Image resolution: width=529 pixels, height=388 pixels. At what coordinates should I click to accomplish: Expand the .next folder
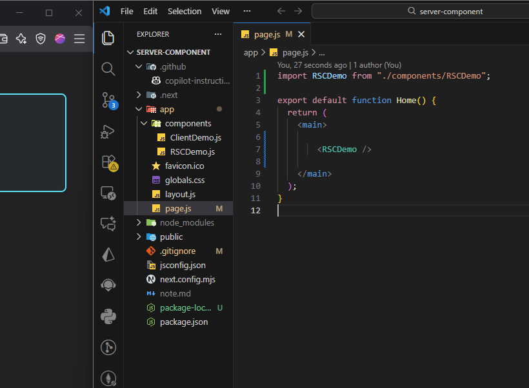pos(139,95)
